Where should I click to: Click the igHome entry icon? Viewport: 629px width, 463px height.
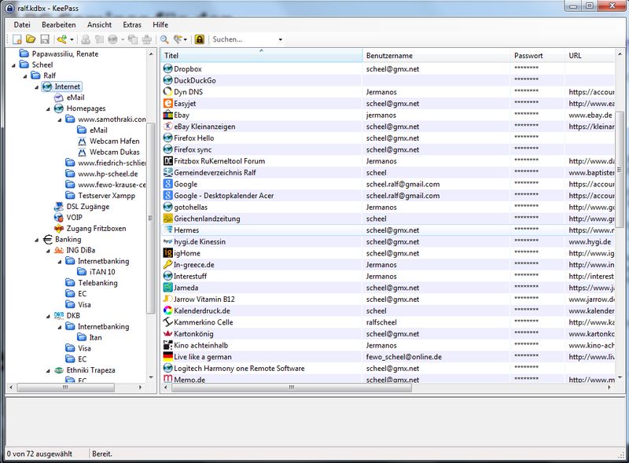click(168, 253)
